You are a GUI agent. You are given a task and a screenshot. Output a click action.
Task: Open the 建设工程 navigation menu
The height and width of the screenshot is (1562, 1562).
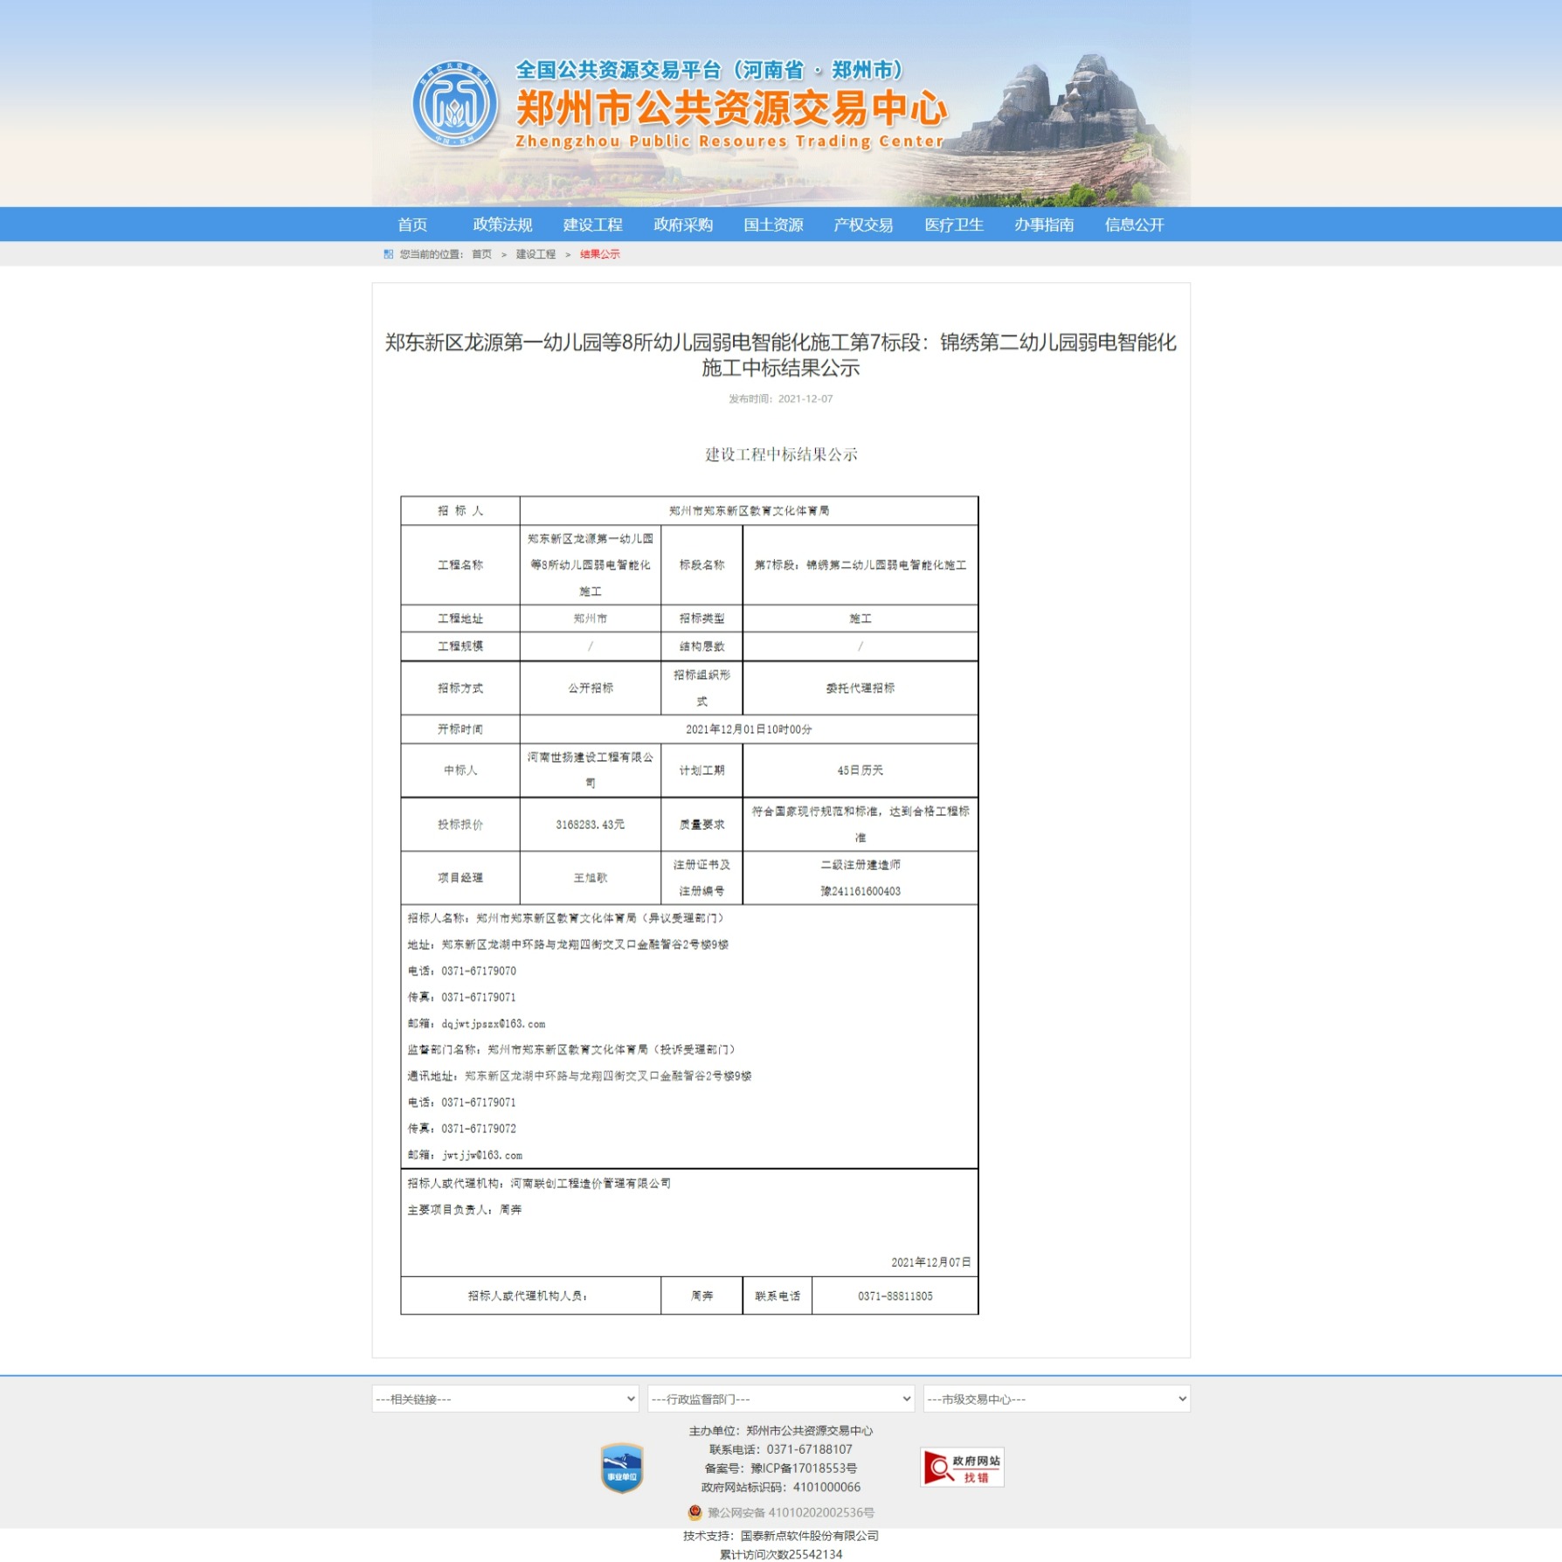(x=593, y=225)
